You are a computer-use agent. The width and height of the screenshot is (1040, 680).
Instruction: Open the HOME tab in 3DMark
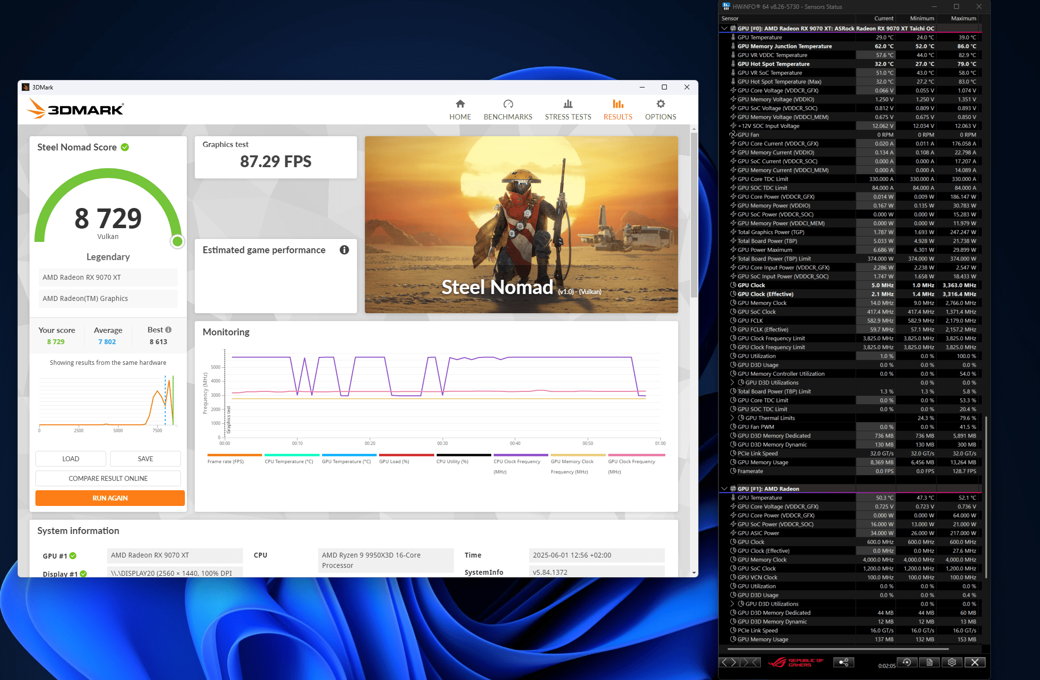pyautogui.click(x=460, y=110)
